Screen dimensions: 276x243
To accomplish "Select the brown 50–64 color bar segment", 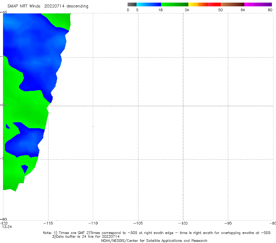I will coord(232,4).
